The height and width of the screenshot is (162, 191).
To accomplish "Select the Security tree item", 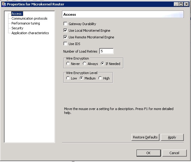I will pyautogui.click(x=17, y=28).
